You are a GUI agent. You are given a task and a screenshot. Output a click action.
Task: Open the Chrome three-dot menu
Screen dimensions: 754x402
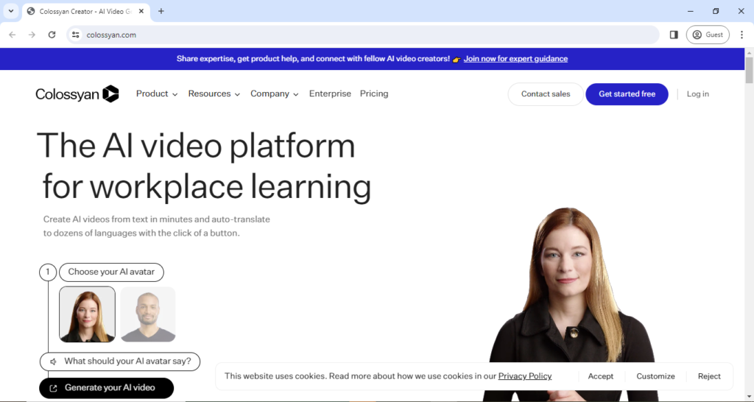pos(741,35)
